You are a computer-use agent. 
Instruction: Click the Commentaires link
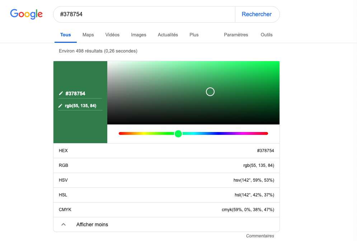pyautogui.click(x=260, y=236)
